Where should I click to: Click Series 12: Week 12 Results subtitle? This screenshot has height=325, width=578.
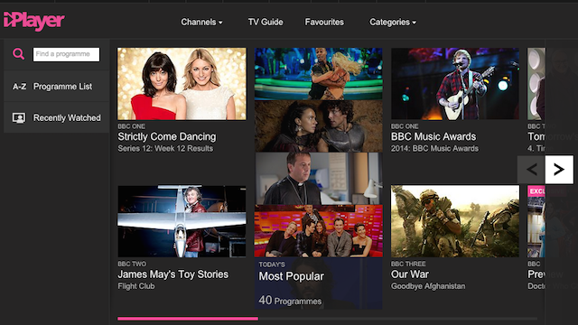point(165,148)
